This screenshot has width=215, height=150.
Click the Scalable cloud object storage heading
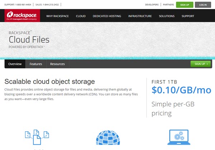(x=50, y=81)
